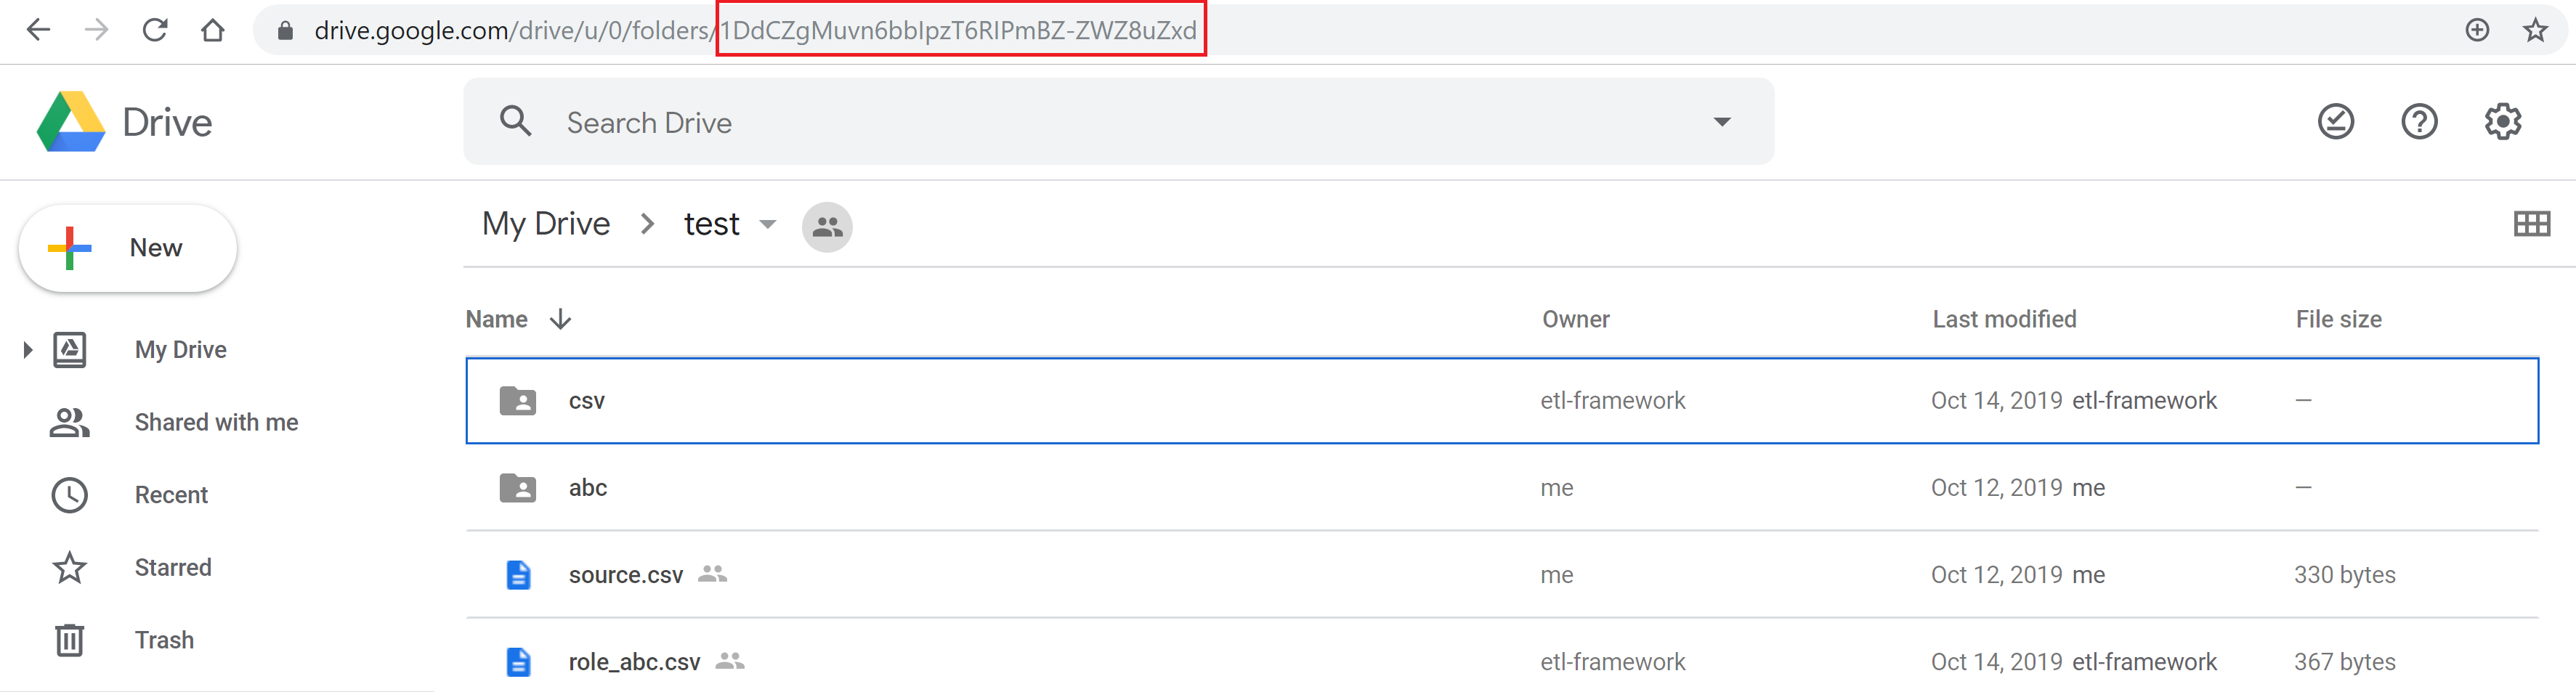The width and height of the screenshot is (2576, 692).
Task: Open the test folder dropdown menu
Action: tap(767, 224)
